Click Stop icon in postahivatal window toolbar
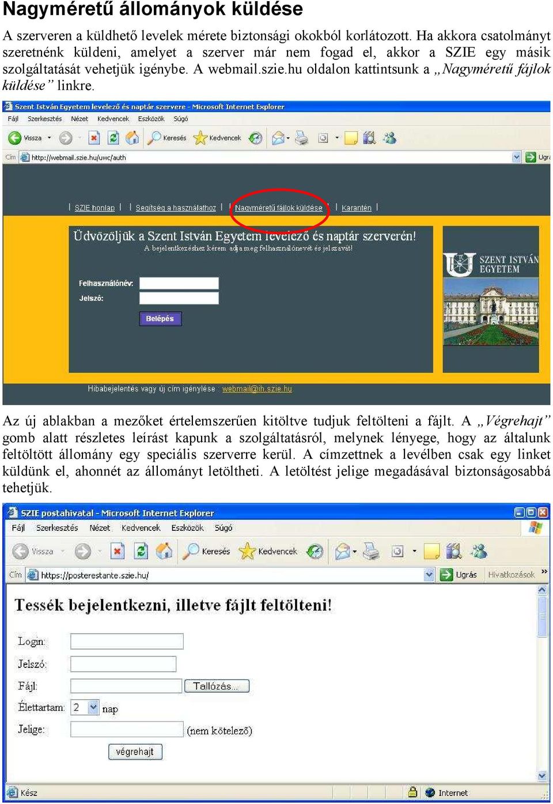 [118, 551]
